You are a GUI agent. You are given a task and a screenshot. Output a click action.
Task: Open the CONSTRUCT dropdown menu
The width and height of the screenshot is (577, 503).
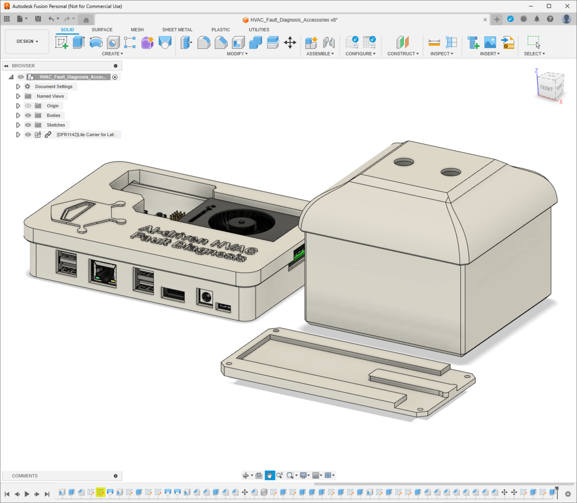click(x=403, y=54)
